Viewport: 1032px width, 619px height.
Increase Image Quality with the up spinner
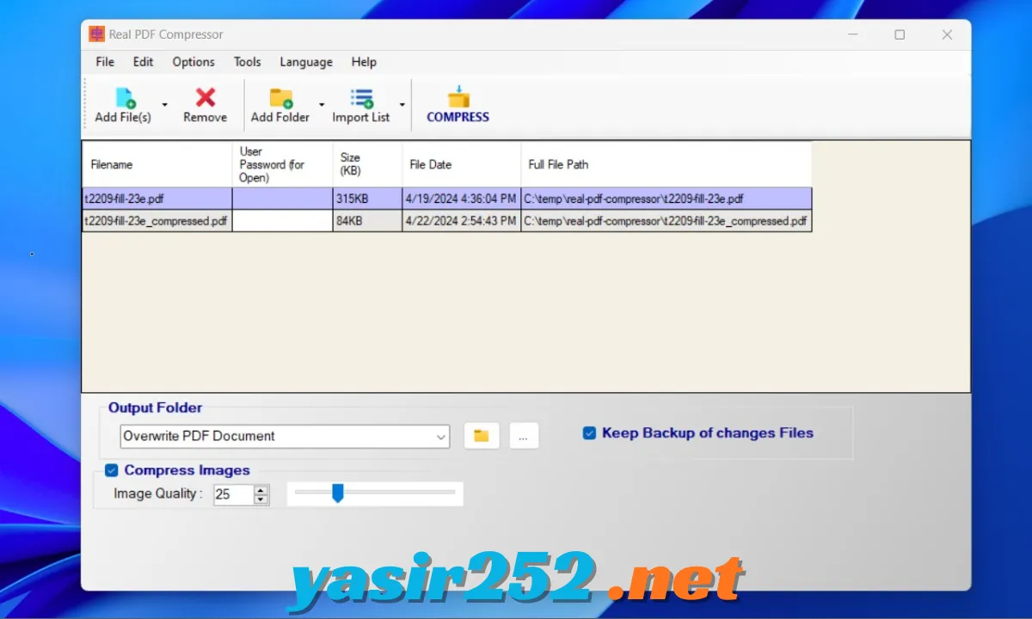click(x=261, y=489)
